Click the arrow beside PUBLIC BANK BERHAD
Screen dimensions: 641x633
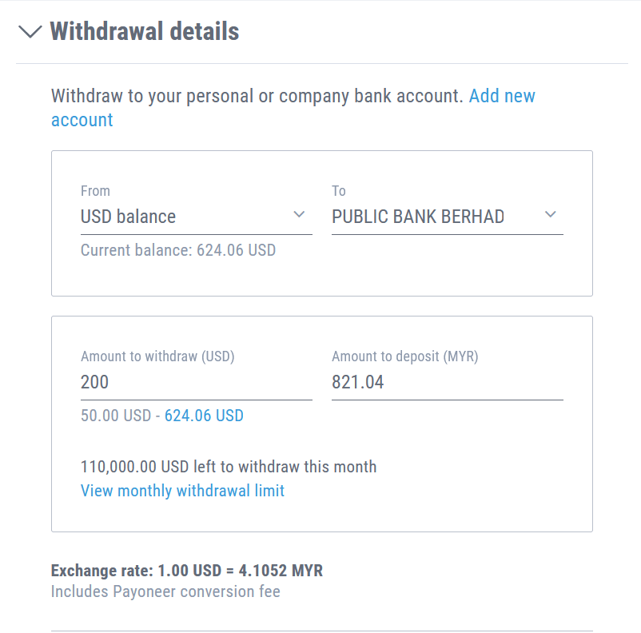coord(550,215)
